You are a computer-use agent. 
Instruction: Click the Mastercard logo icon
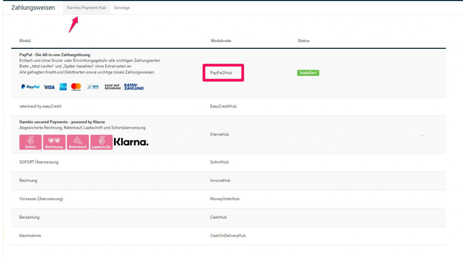[x=76, y=87]
